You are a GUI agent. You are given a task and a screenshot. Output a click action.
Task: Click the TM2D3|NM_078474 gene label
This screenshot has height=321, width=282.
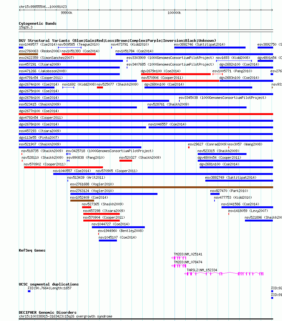click(x=188, y=262)
